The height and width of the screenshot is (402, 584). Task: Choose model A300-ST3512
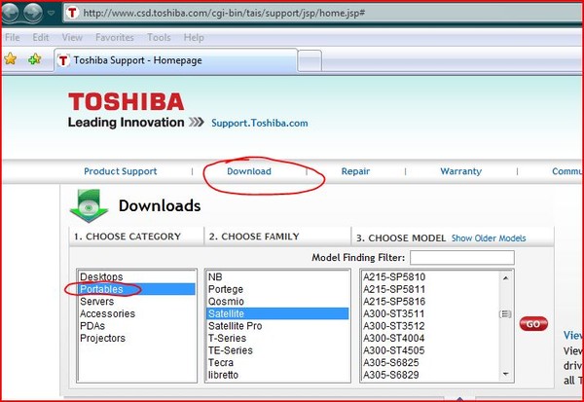(x=430, y=326)
